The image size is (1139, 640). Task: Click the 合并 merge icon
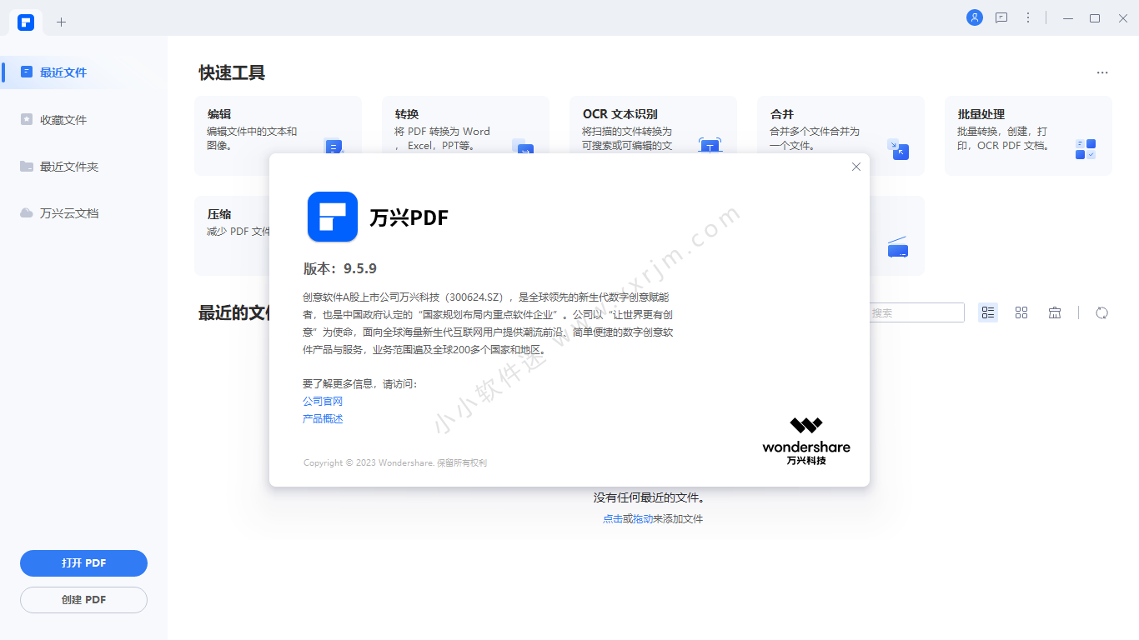[x=898, y=150]
